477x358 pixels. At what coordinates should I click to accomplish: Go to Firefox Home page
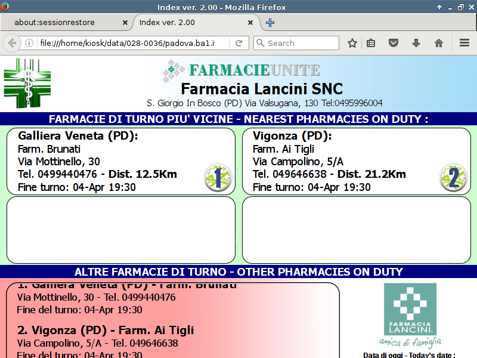click(x=439, y=43)
